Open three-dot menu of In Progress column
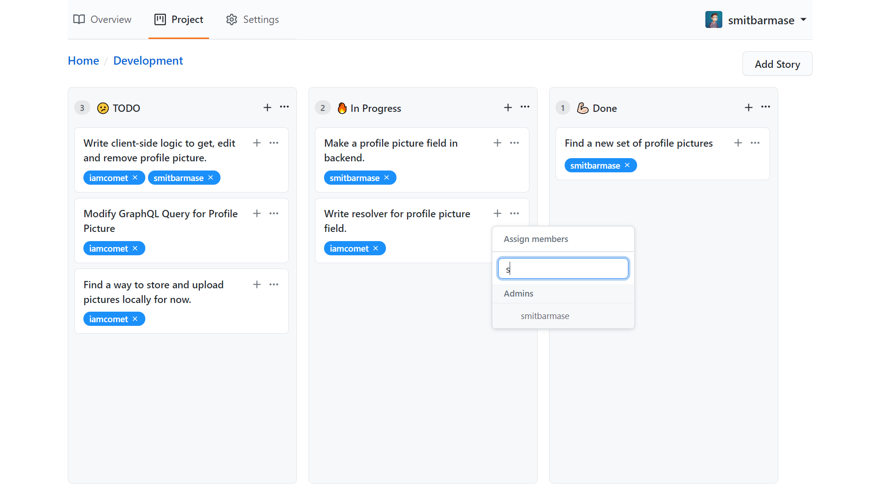Viewport: 880px width, 495px height. (525, 107)
